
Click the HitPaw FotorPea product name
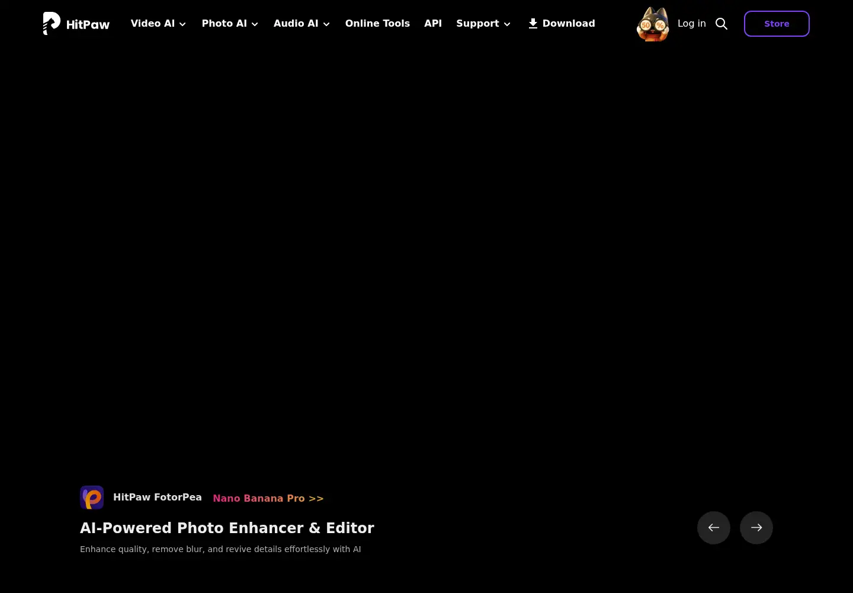157,498
